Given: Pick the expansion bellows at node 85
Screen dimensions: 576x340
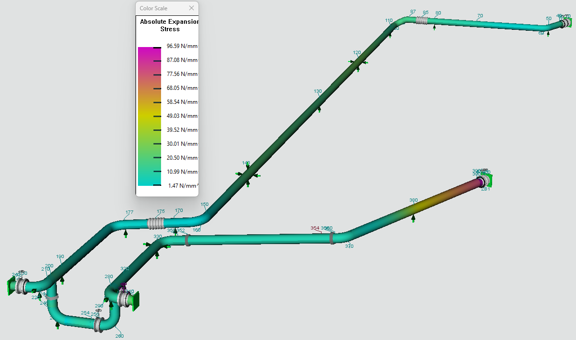Looking at the screenshot, I should point(421,20).
